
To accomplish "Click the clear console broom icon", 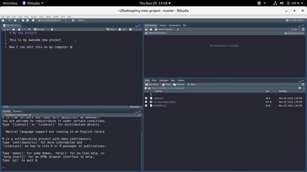I will click(140, 115).
